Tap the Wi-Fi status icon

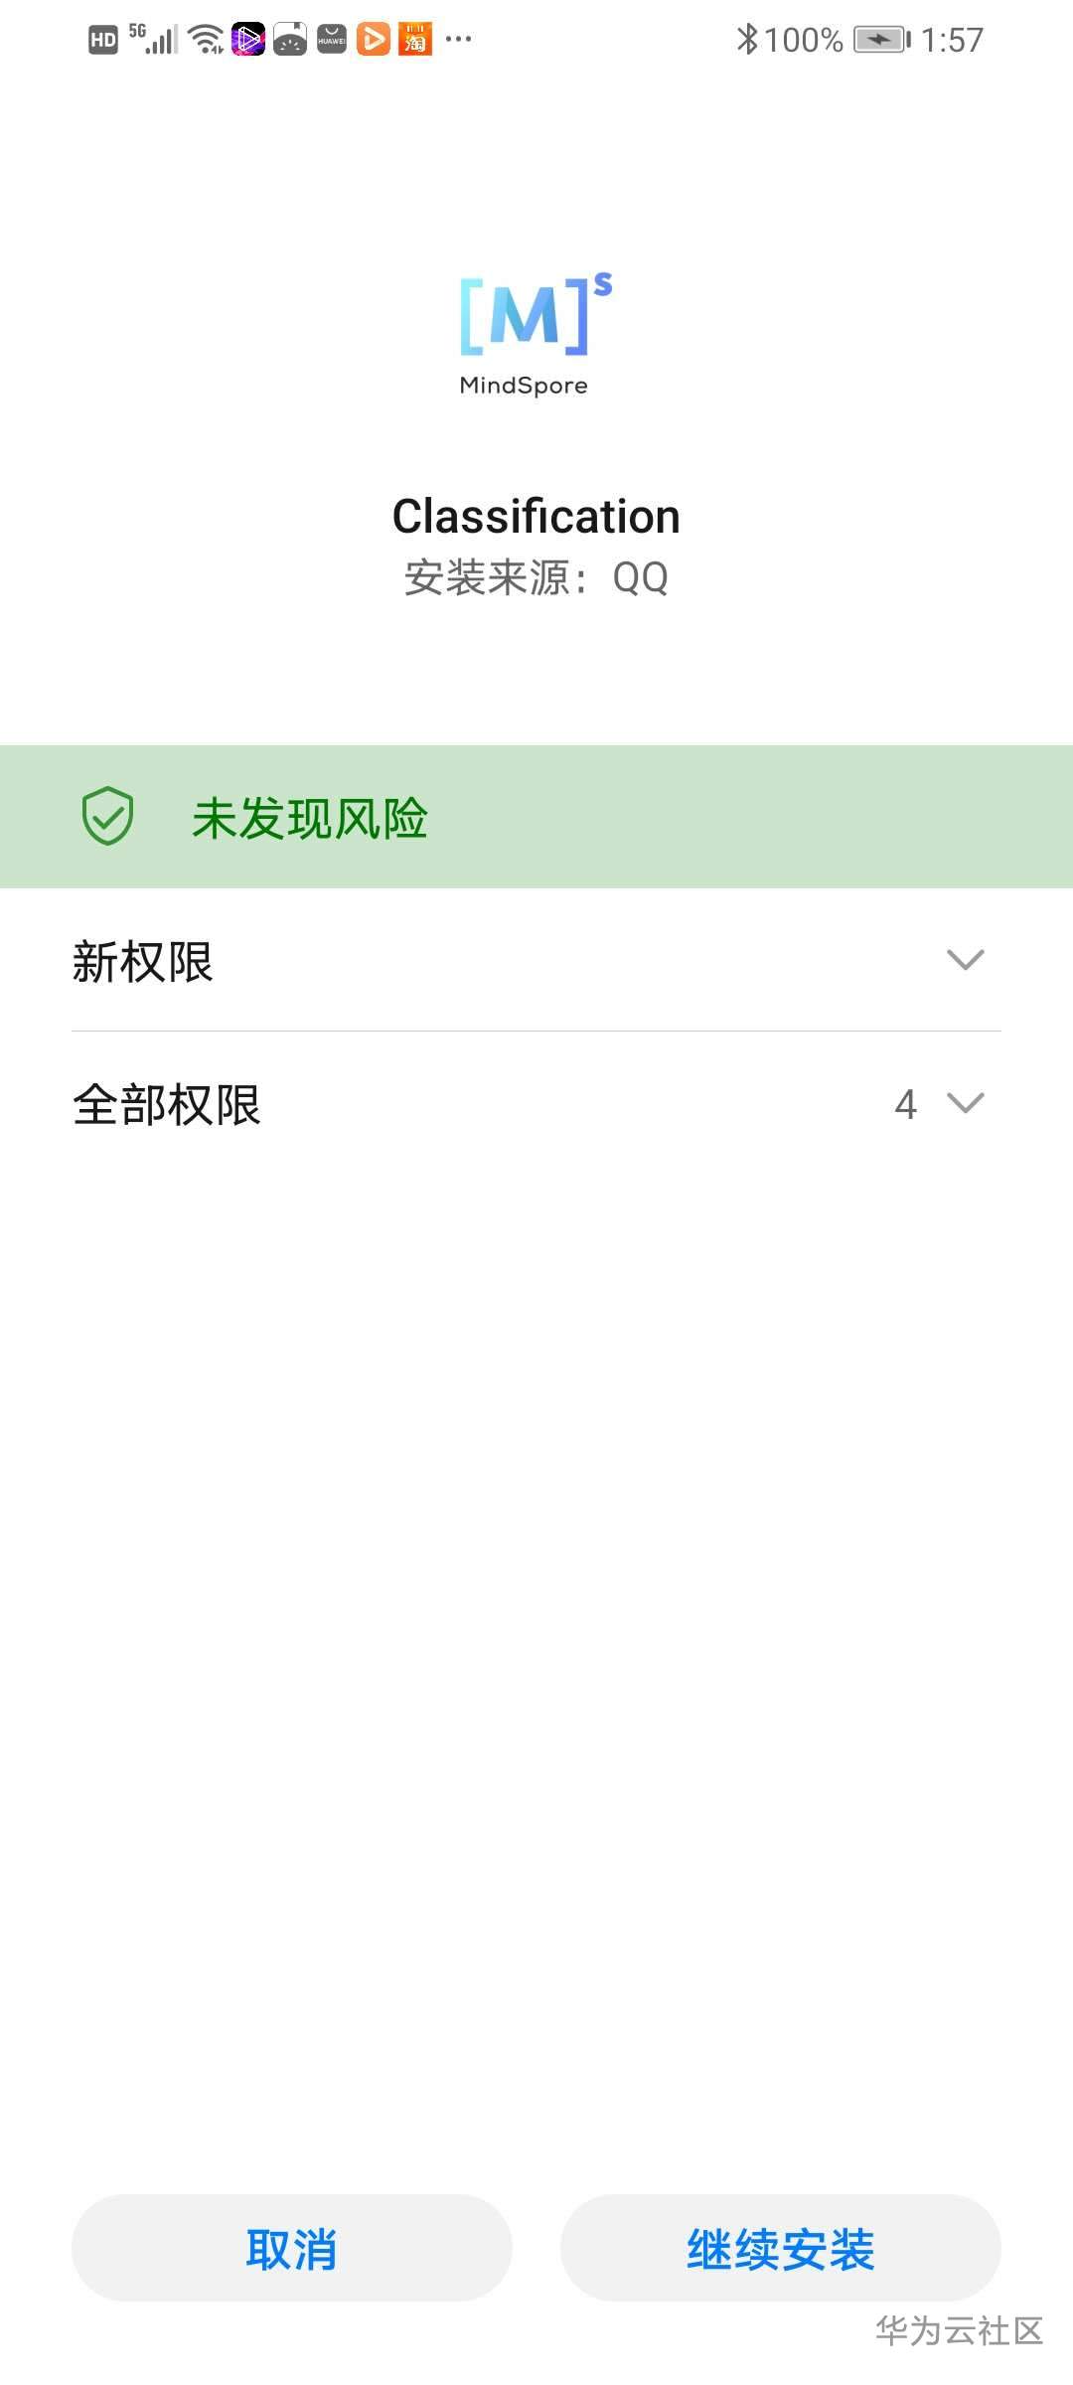point(207,40)
